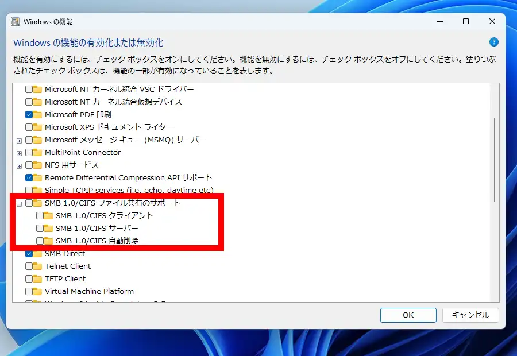The height and width of the screenshot is (356, 517).
Task: Select the TFTP Client label
Action: pyautogui.click(x=65, y=279)
